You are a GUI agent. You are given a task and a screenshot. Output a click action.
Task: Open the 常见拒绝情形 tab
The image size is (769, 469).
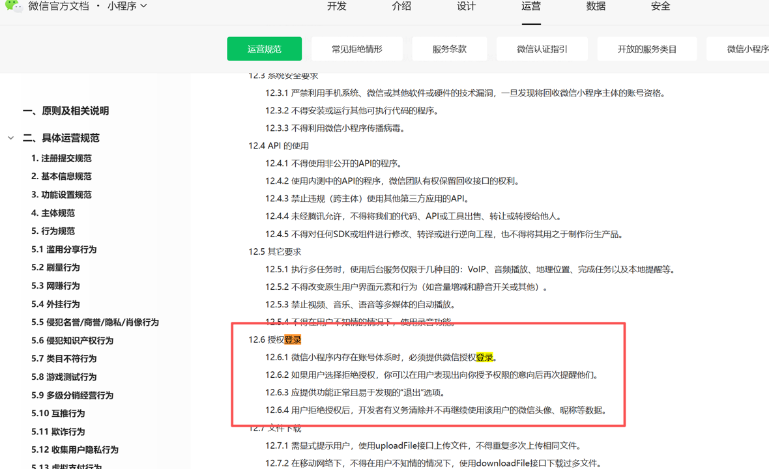(357, 49)
